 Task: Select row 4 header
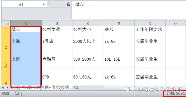tap(6, 77)
